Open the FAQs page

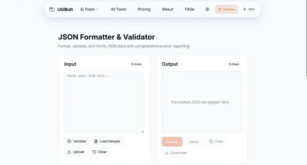point(190,9)
